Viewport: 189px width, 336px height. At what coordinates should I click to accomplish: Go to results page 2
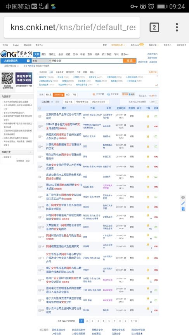(87, 321)
